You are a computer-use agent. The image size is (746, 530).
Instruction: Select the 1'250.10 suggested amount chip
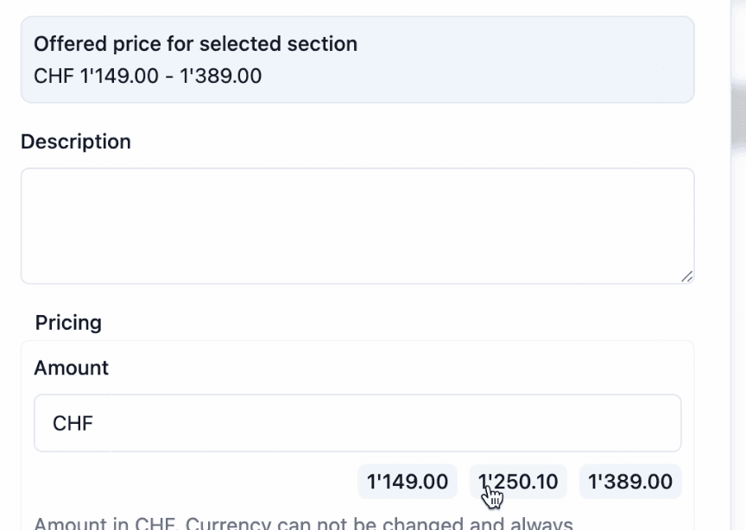click(x=518, y=482)
